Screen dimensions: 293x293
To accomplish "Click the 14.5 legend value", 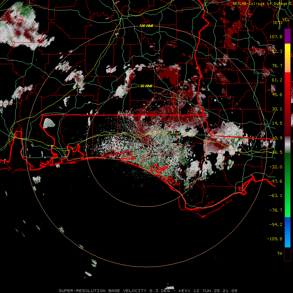I will (x=277, y=123).
